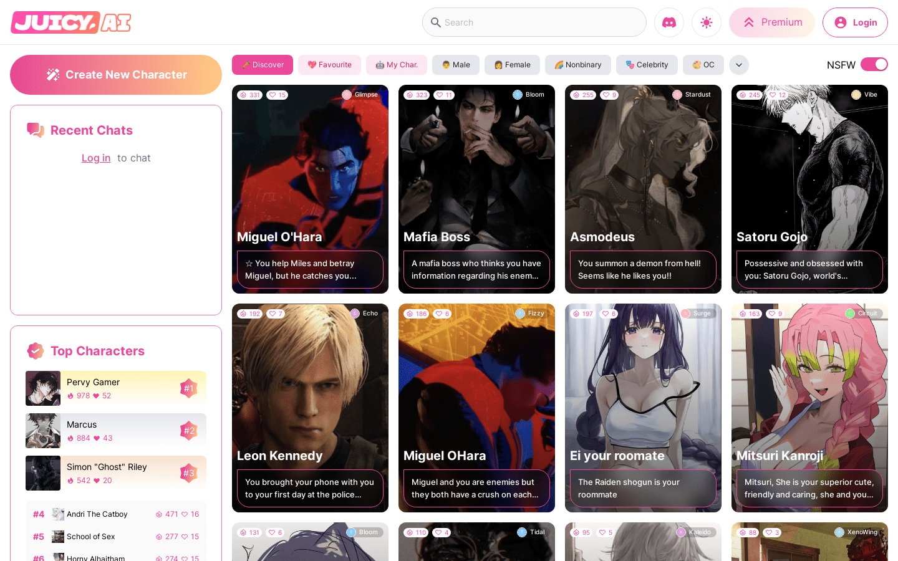Click the magnifier icon in search bar

coord(436,22)
